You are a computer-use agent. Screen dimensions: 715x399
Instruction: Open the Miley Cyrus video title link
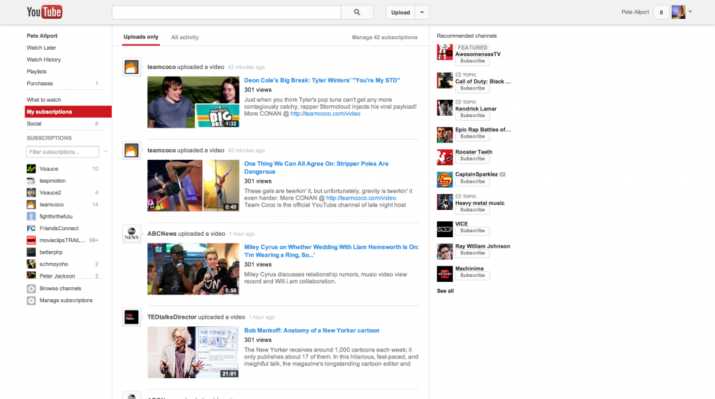(x=331, y=251)
